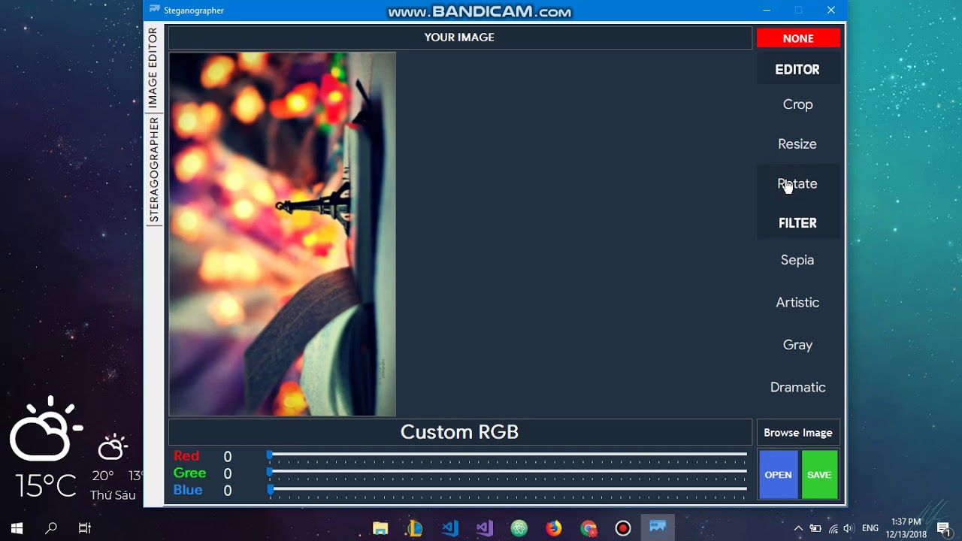Click the loaded image preview
Viewport: 962px width, 541px height.
pyautogui.click(x=283, y=234)
